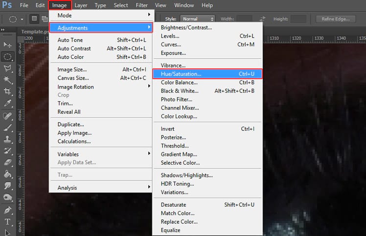Choose Invert adjustment

tap(207, 129)
